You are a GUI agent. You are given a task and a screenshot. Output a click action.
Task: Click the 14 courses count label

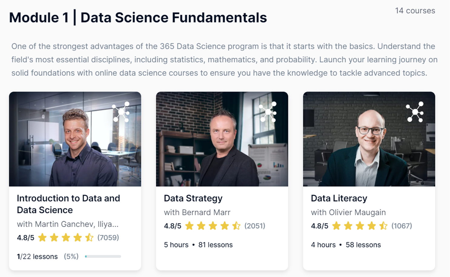tap(415, 11)
